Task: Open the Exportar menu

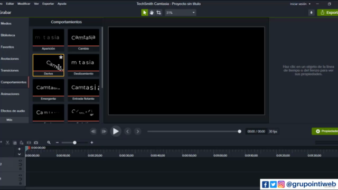Action: (48, 4)
